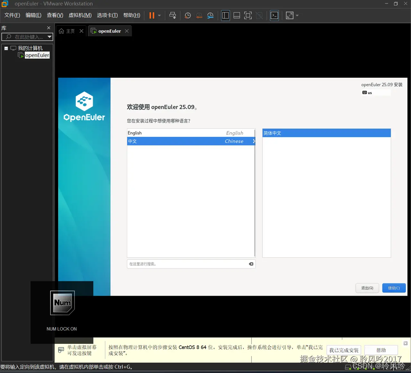
Task: Click the 退出(Q) button
Action: coord(367,288)
